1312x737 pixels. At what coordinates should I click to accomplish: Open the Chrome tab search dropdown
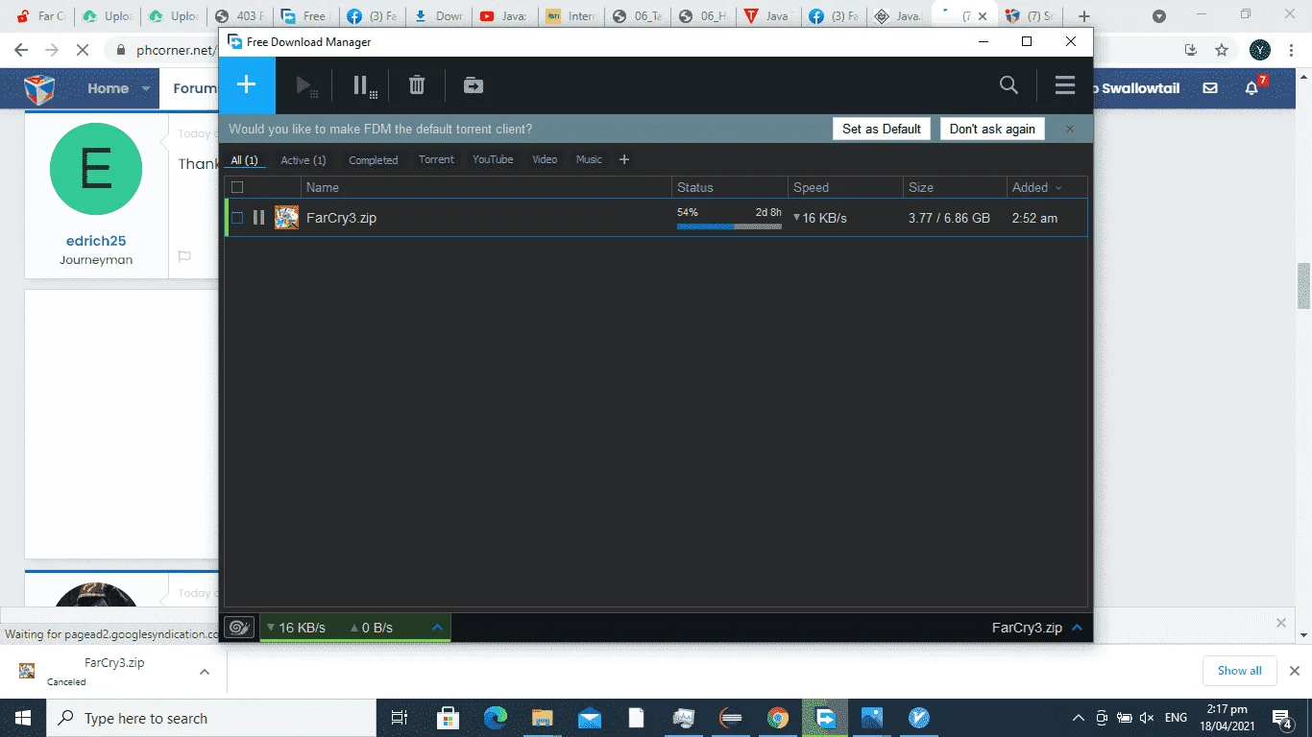tap(1159, 16)
